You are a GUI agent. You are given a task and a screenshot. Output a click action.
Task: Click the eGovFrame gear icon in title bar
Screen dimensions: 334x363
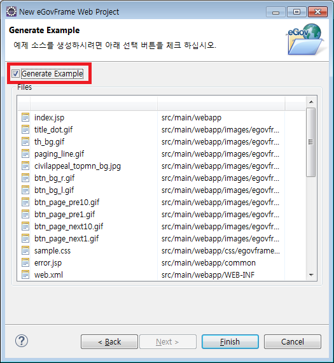pyautogui.click(x=11, y=11)
